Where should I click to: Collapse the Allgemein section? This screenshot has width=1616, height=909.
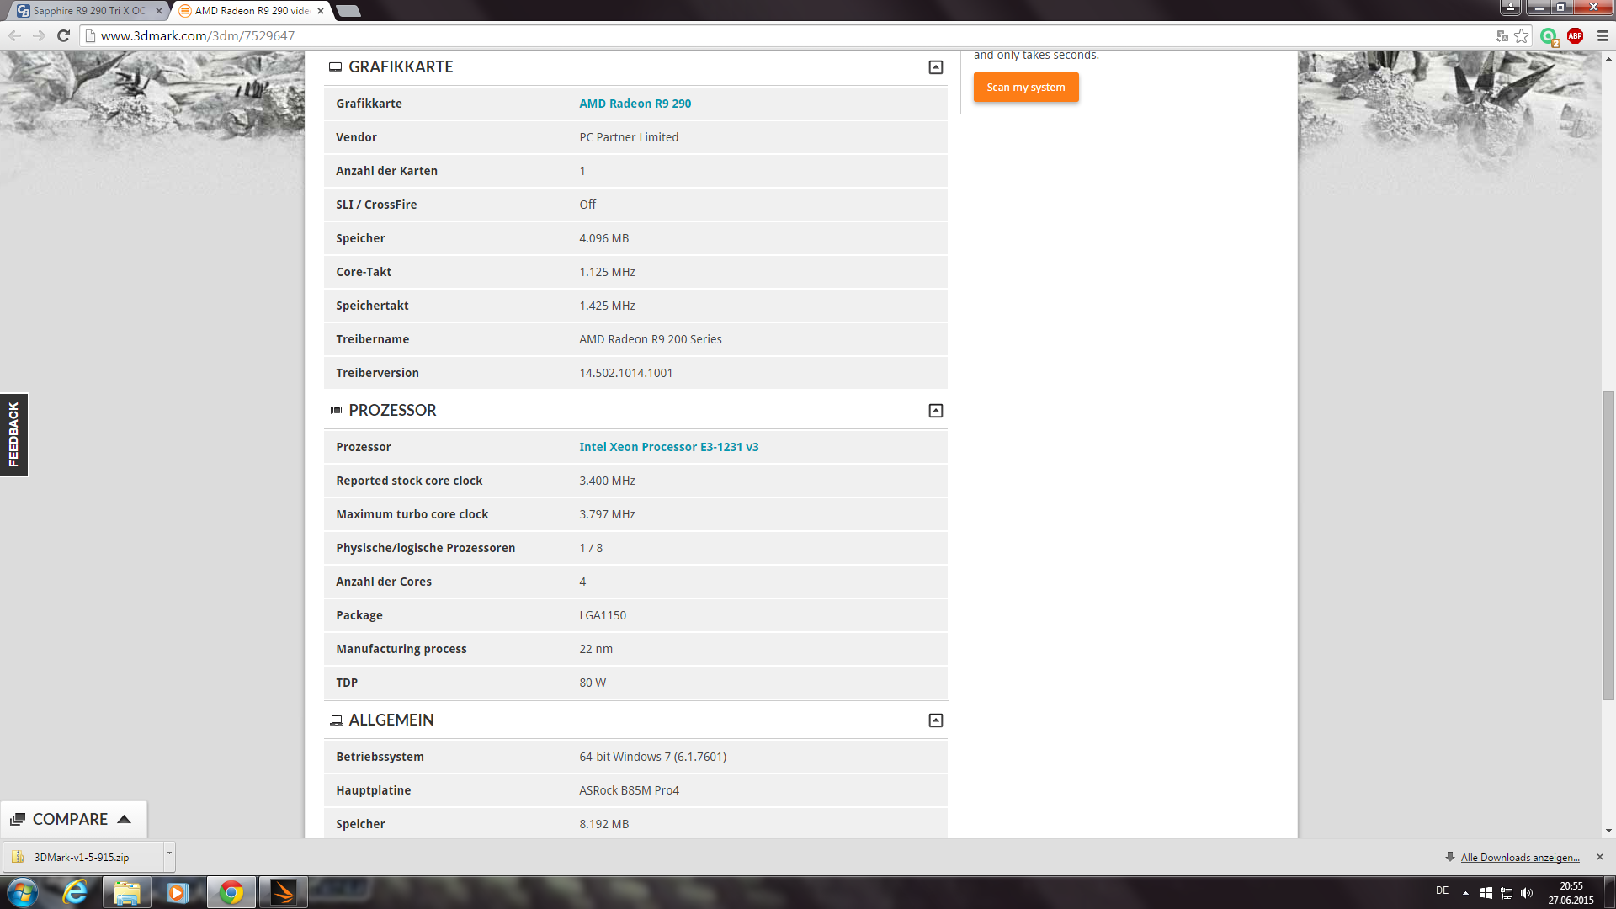[x=935, y=720]
